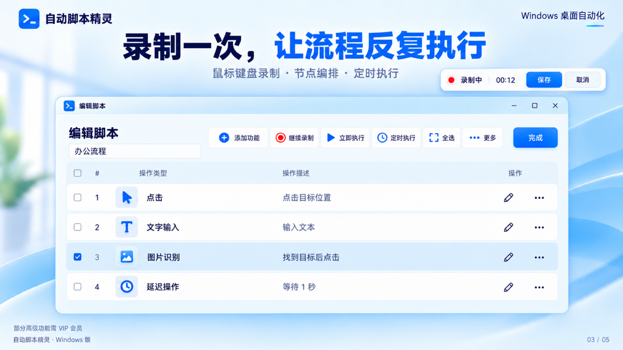
Task: Edit the 延迟操作 row with pencil icon
Action: [509, 287]
